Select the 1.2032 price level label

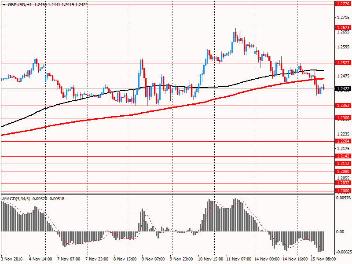(x=342, y=183)
